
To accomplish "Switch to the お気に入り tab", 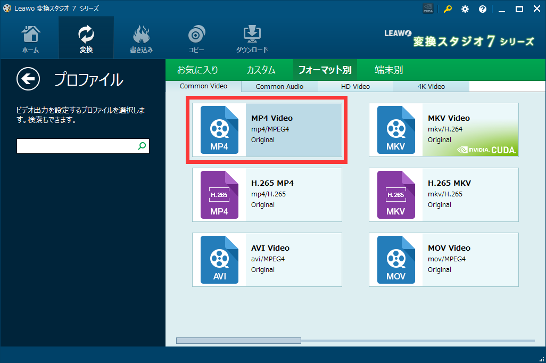I will click(x=197, y=70).
